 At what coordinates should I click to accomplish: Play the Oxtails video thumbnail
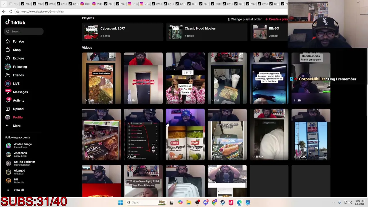pyautogui.click(x=101, y=135)
